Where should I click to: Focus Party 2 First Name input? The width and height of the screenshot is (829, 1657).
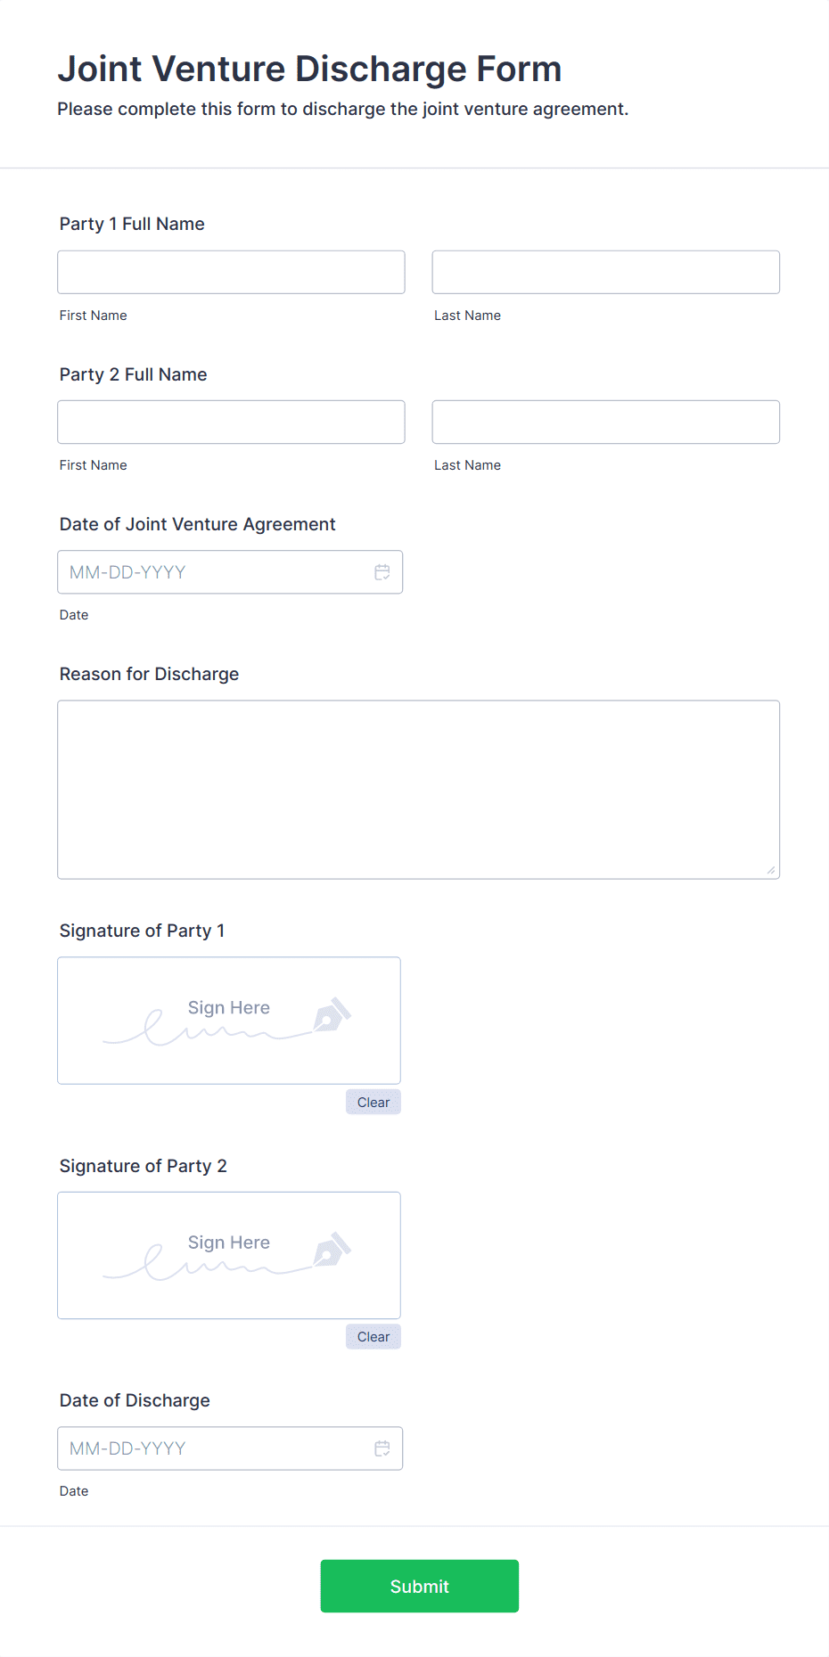coord(231,422)
